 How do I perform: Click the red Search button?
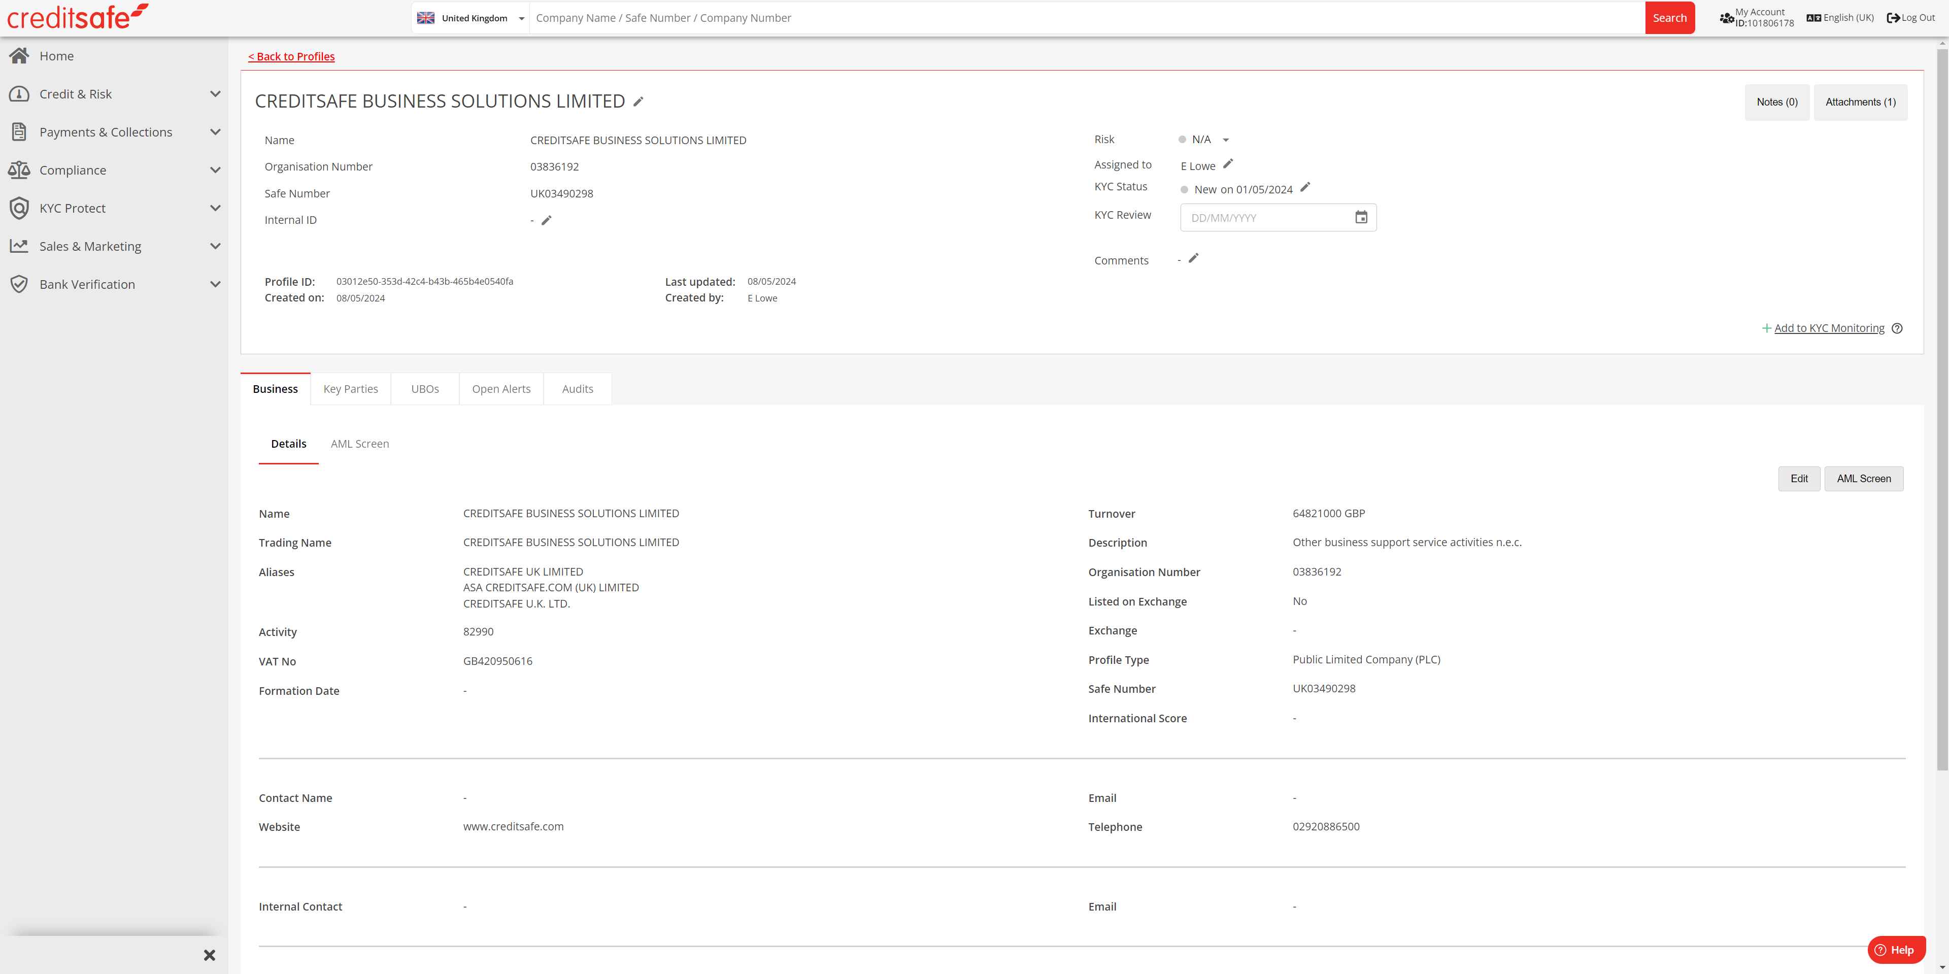pyautogui.click(x=1669, y=18)
